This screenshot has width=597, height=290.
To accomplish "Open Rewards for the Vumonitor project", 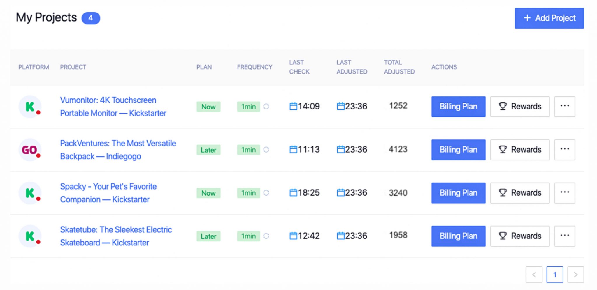I will [520, 107].
